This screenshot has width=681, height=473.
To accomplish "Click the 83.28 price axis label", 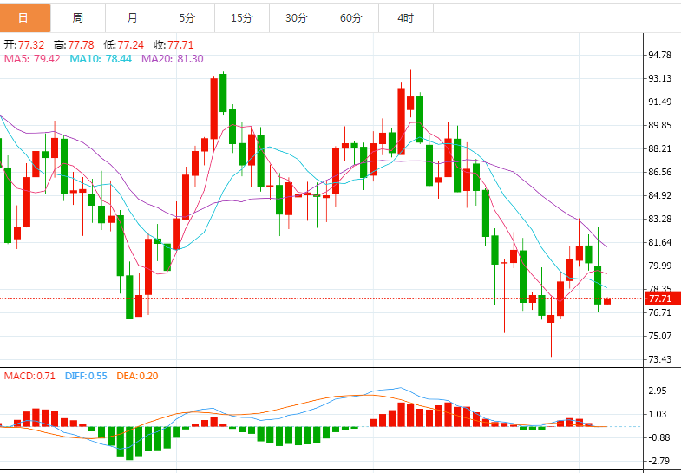I will [659, 219].
